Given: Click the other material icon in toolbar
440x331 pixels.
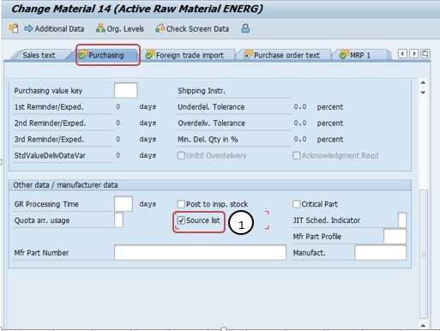Looking at the screenshot, I should pos(14,28).
